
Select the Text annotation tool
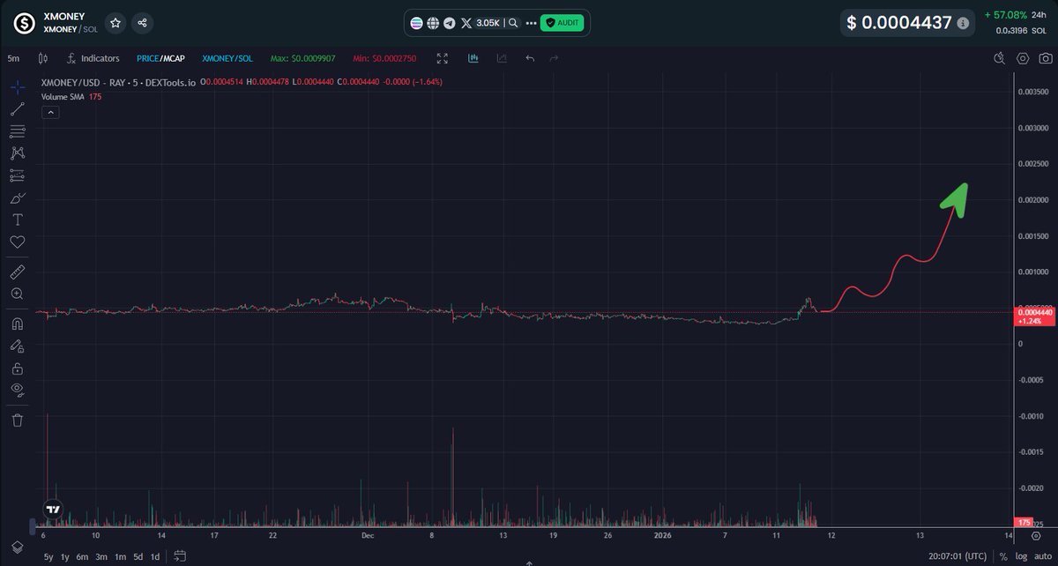click(x=18, y=220)
